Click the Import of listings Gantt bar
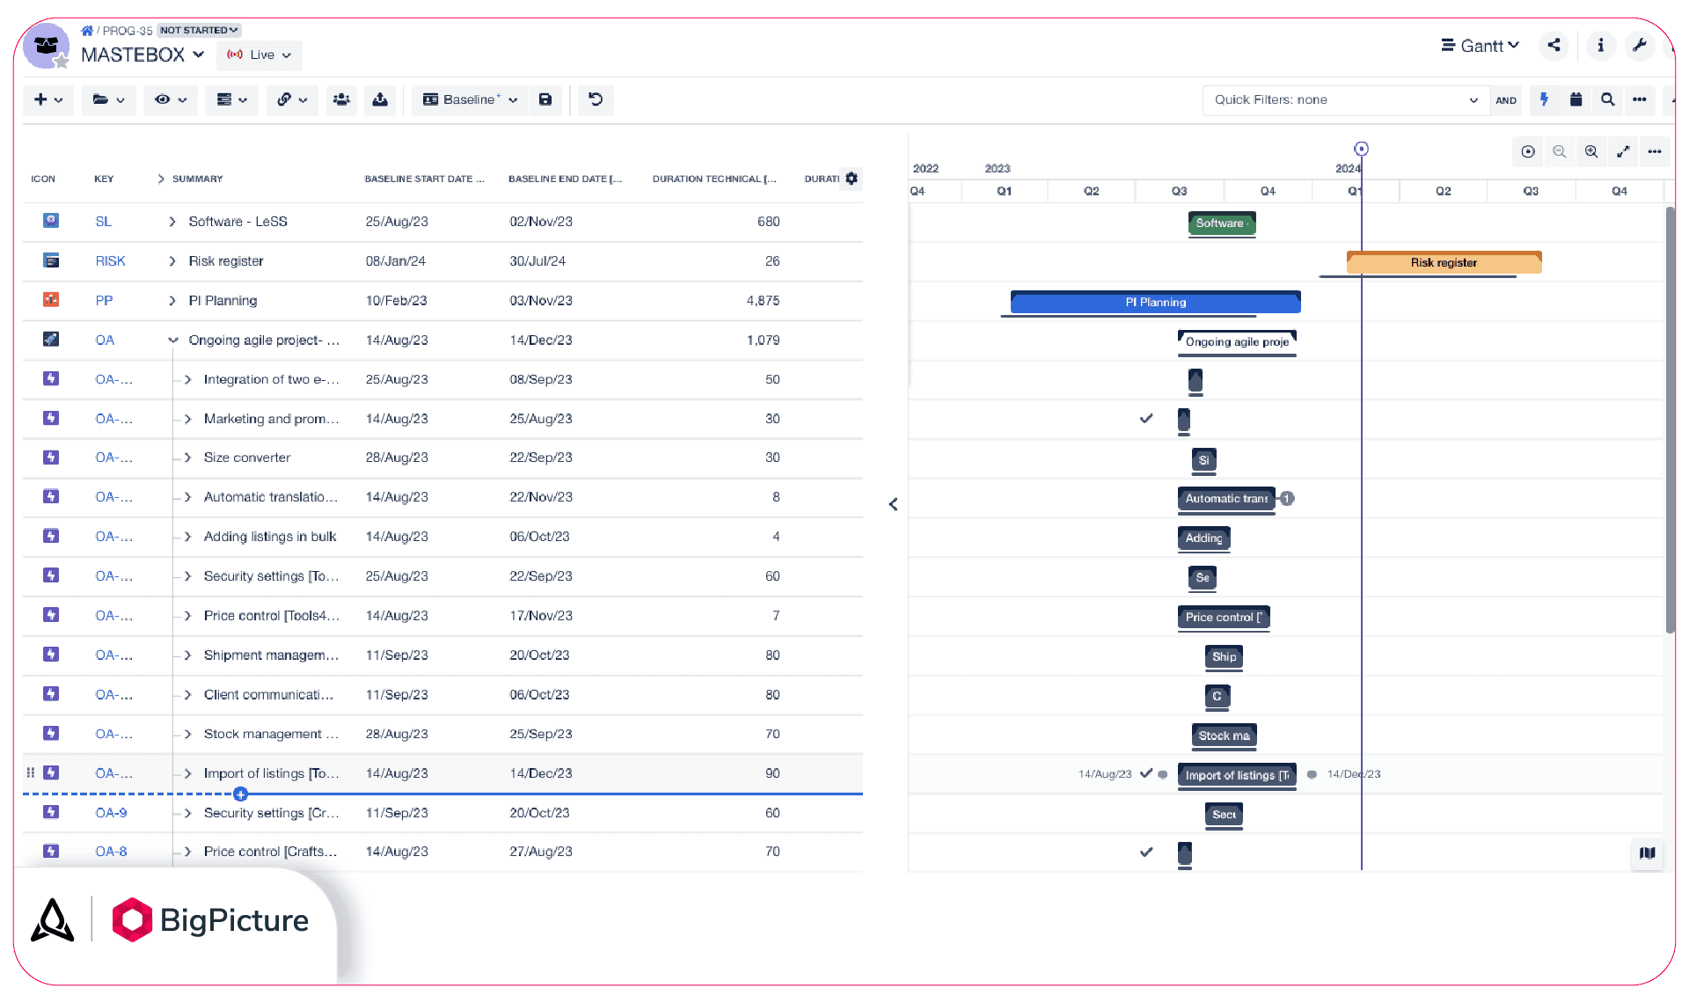The image size is (1689, 1003). pyautogui.click(x=1237, y=775)
